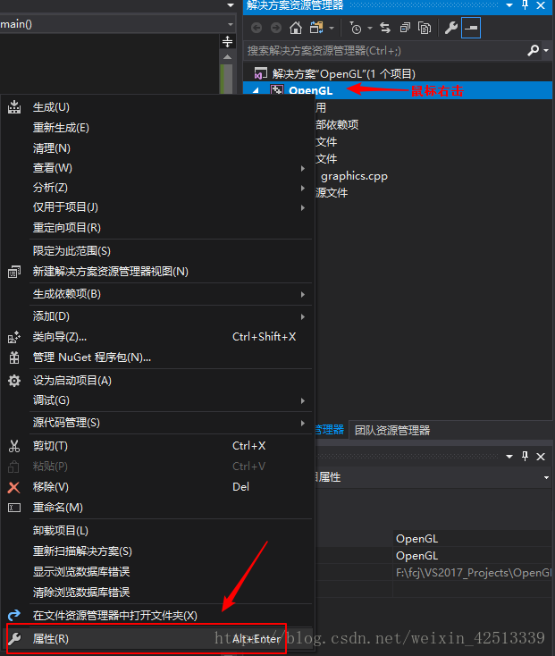
Task: Click the Home icon in Solution Explorer toolbar
Action: 296,28
